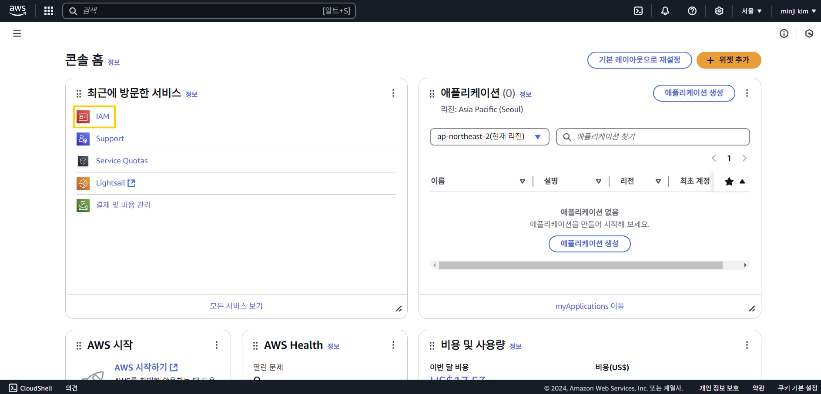Screen dimensions: 821x394
Task: Expand the hamburger navigation menu
Action: coord(17,33)
